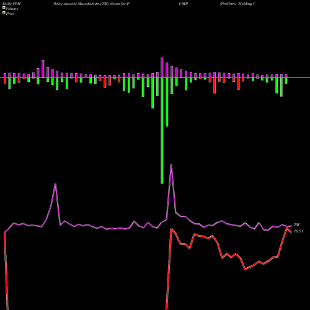Click the Volume legend color swatch

[x=4, y=8]
